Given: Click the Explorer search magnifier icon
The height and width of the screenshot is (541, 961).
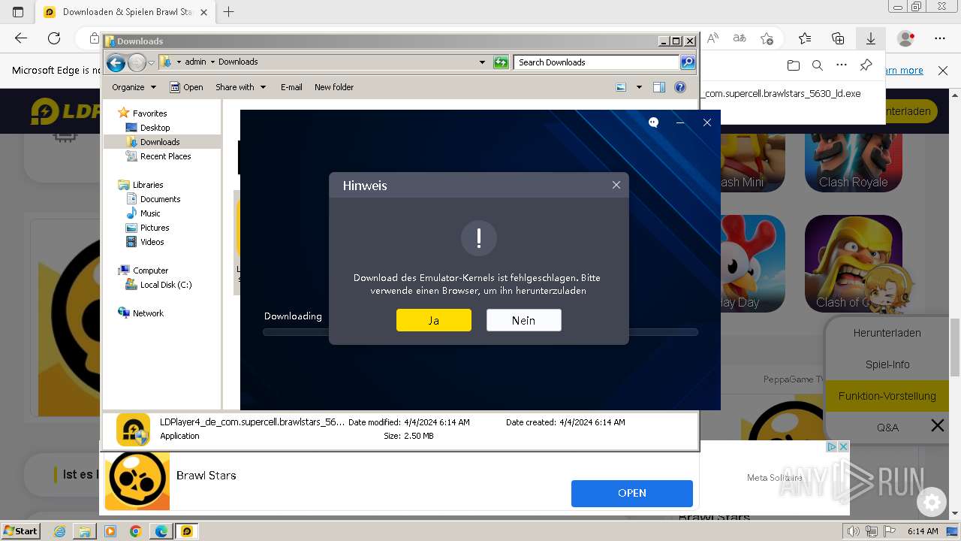Looking at the screenshot, I should (x=688, y=62).
